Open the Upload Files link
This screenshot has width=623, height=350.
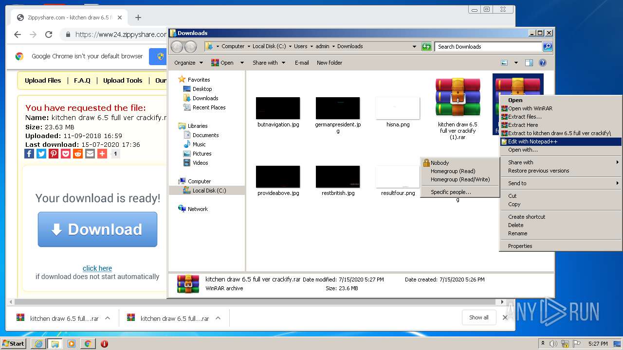pos(43,81)
